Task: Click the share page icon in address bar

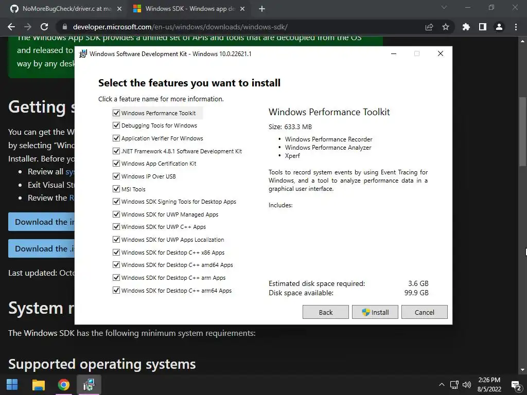Action: 429,27
